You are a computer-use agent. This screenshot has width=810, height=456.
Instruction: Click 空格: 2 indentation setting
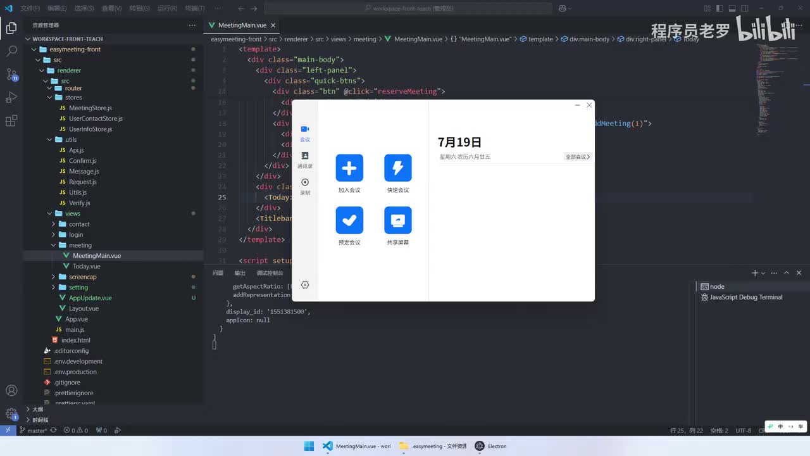[719, 431]
